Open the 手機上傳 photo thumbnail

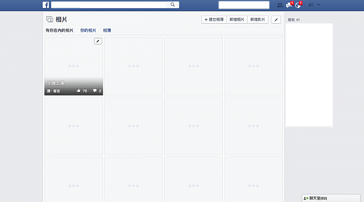point(74,66)
